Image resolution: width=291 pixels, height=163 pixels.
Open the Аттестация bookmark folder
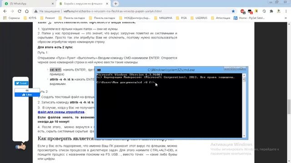pyautogui.click(x=221, y=18)
